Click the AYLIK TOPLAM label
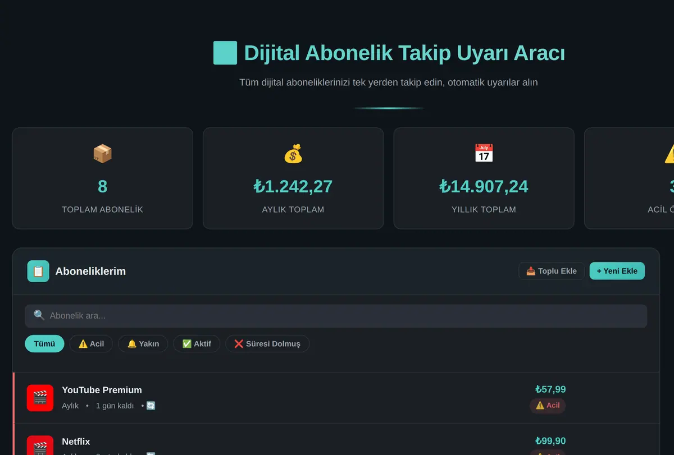674x455 pixels. point(293,209)
